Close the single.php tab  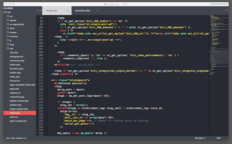tap(68, 10)
